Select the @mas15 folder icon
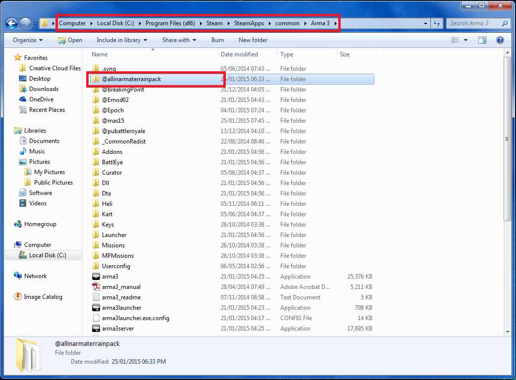Viewport: 516px width, 380px height. click(96, 121)
